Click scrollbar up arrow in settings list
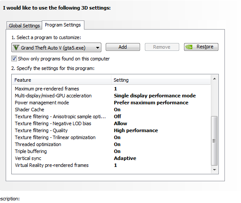This screenshot has width=241, height=203. [x=214, y=79]
